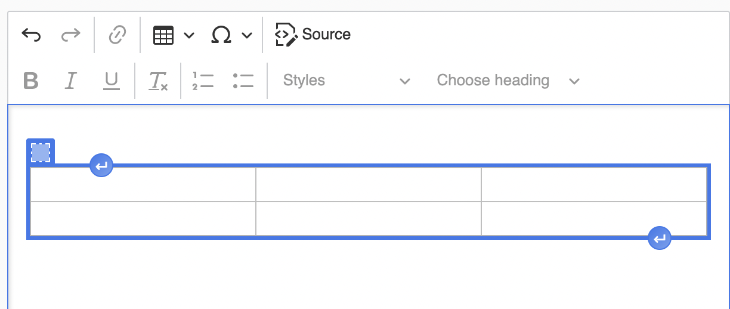This screenshot has height=309, width=730.
Task: Click the top-middle table cell
Action: (x=368, y=185)
